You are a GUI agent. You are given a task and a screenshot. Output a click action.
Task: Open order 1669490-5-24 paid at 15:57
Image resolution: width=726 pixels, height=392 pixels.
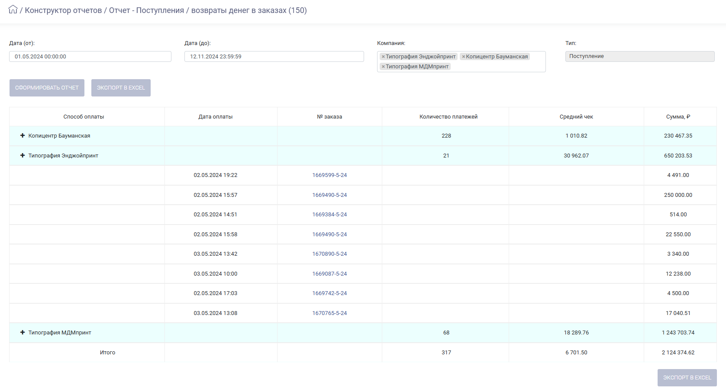tap(329, 195)
